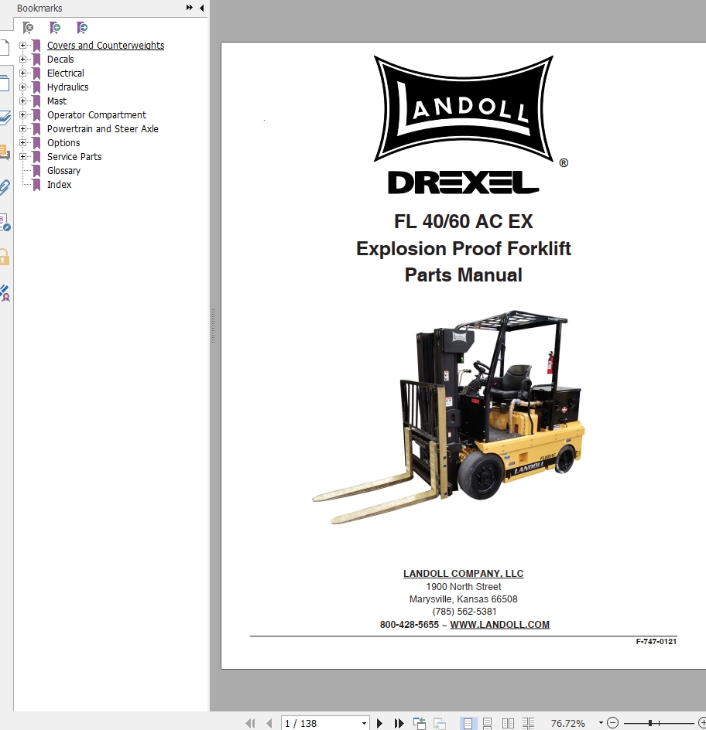Click the add new bookmark icon
This screenshot has width=706, height=730.
(55, 28)
